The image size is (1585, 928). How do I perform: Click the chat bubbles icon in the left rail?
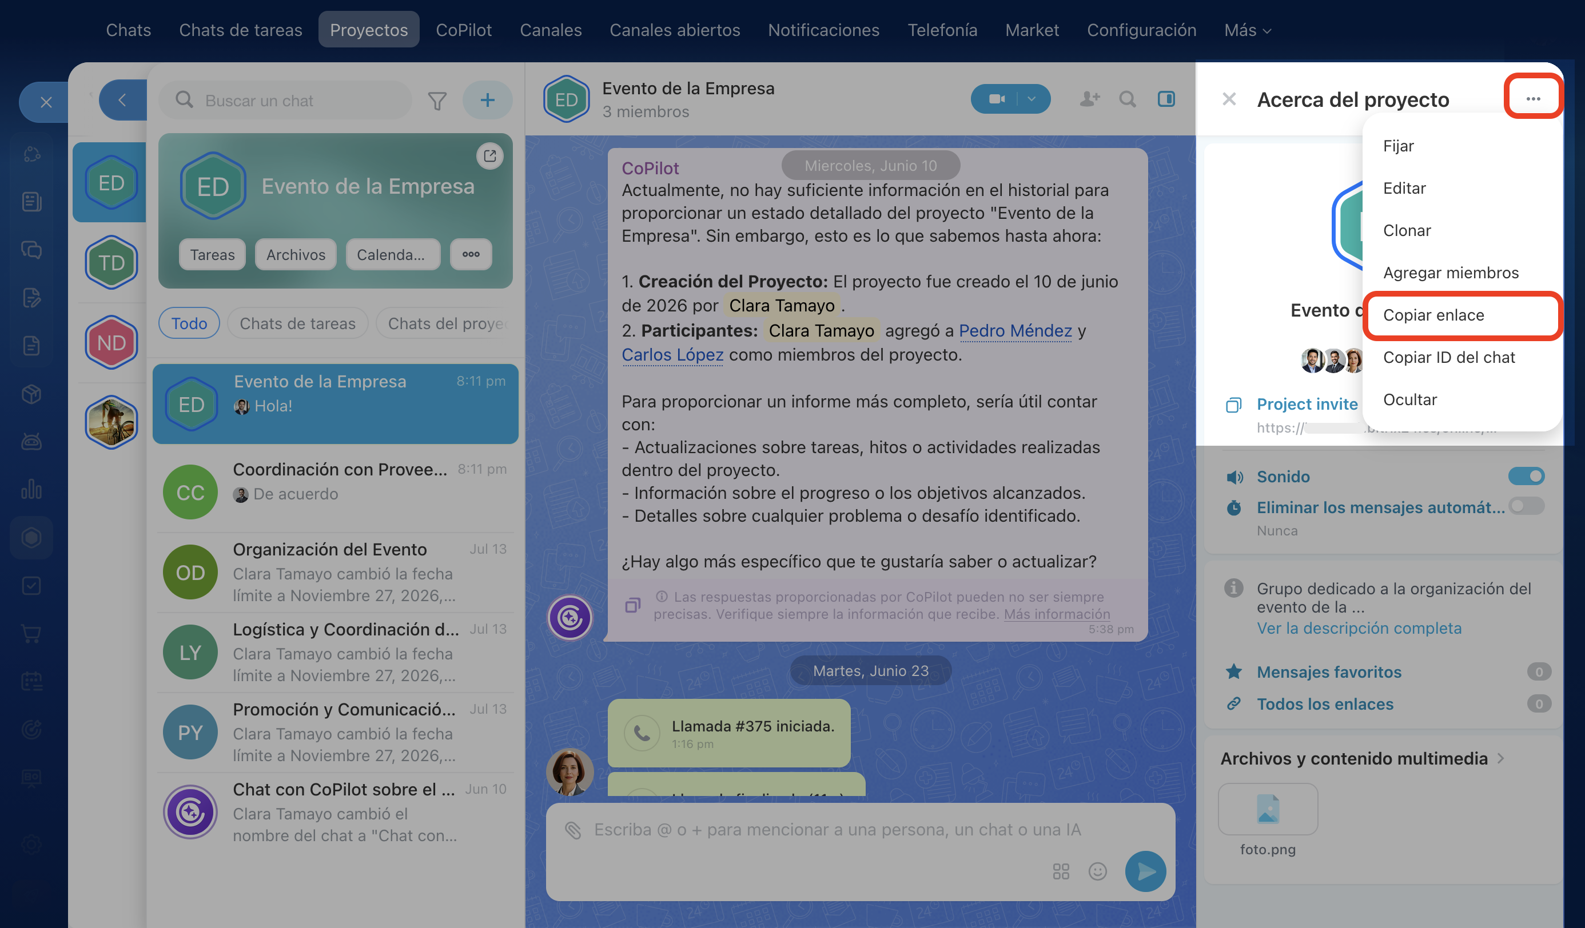pos(31,250)
